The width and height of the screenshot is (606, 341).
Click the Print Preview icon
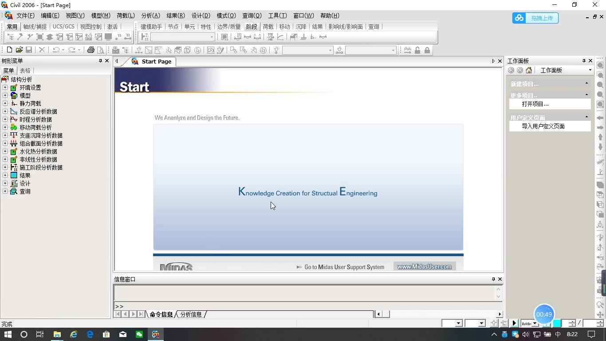101,50
